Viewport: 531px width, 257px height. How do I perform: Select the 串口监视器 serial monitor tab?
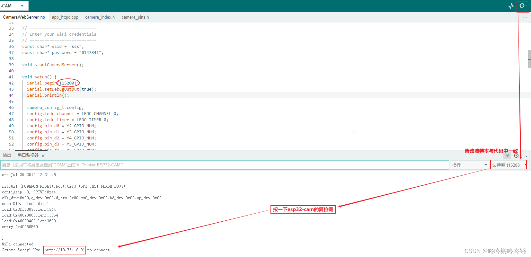[x=28, y=155]
